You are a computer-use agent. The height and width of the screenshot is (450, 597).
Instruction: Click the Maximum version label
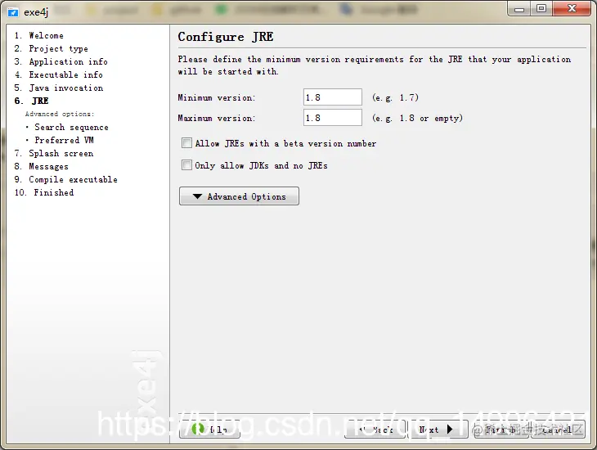tap(216, 119)
